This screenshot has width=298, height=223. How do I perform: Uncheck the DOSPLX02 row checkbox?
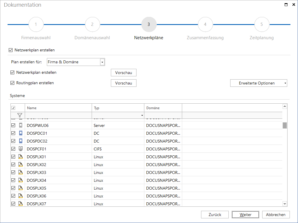13,164
